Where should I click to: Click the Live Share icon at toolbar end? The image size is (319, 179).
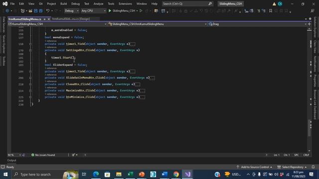point(313,11)
